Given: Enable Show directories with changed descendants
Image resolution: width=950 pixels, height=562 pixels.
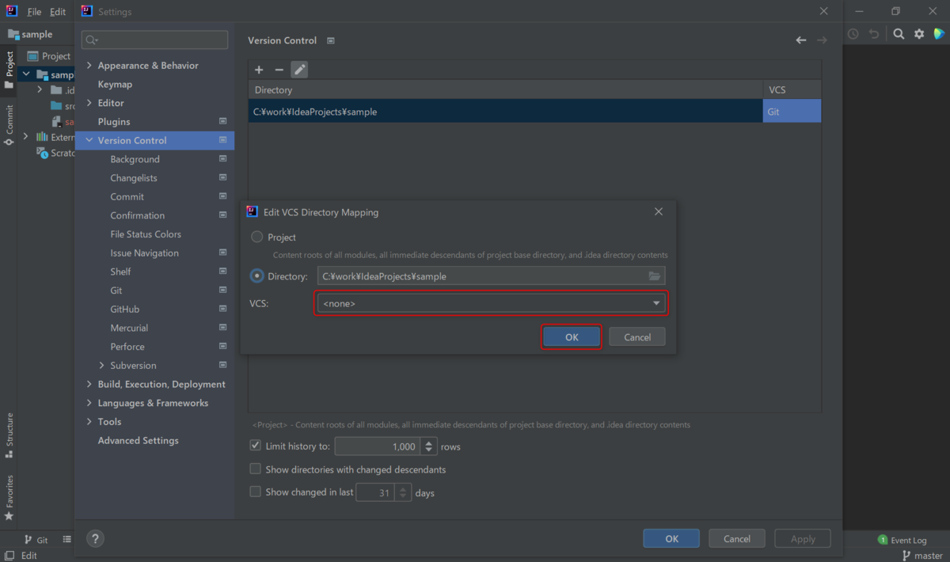Looking at the screenshot, I should [255, 469].
